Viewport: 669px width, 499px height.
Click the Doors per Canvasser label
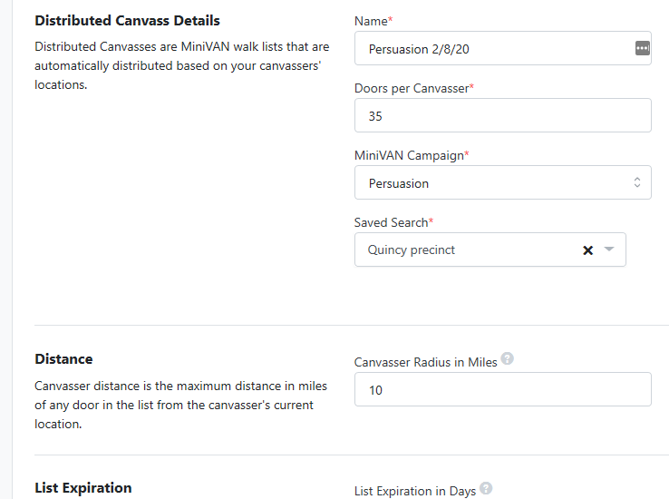tap(414, 88)
